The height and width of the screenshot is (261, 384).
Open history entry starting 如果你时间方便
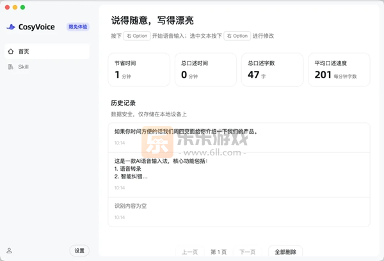point(239,138)
